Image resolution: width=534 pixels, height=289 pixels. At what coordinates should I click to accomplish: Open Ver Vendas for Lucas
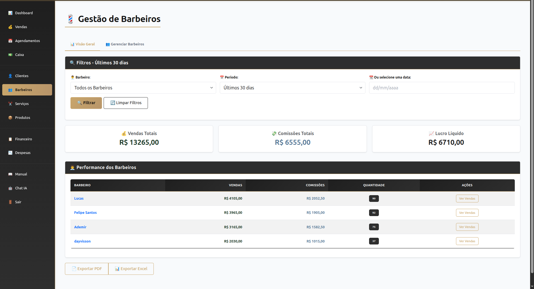pos(467,199)
